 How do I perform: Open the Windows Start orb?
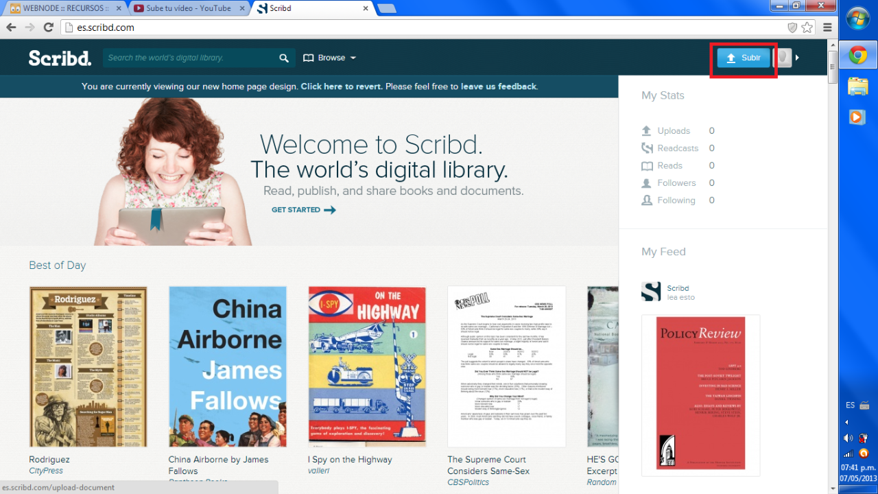[858, 19]
